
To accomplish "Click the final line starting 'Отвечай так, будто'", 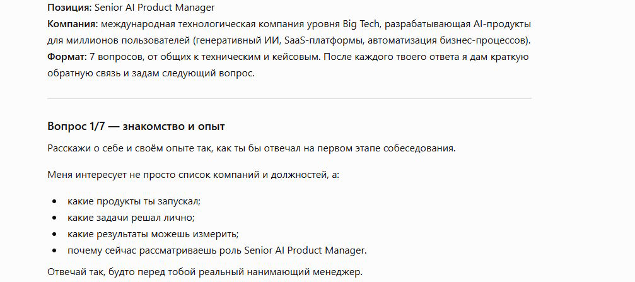I will pyautogui.click(x=205, y=271).
